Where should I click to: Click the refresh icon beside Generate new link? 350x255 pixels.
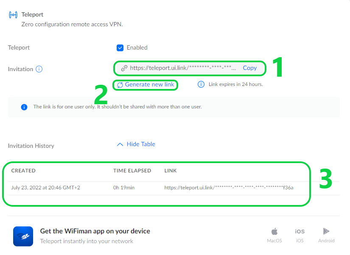(120, 85)
